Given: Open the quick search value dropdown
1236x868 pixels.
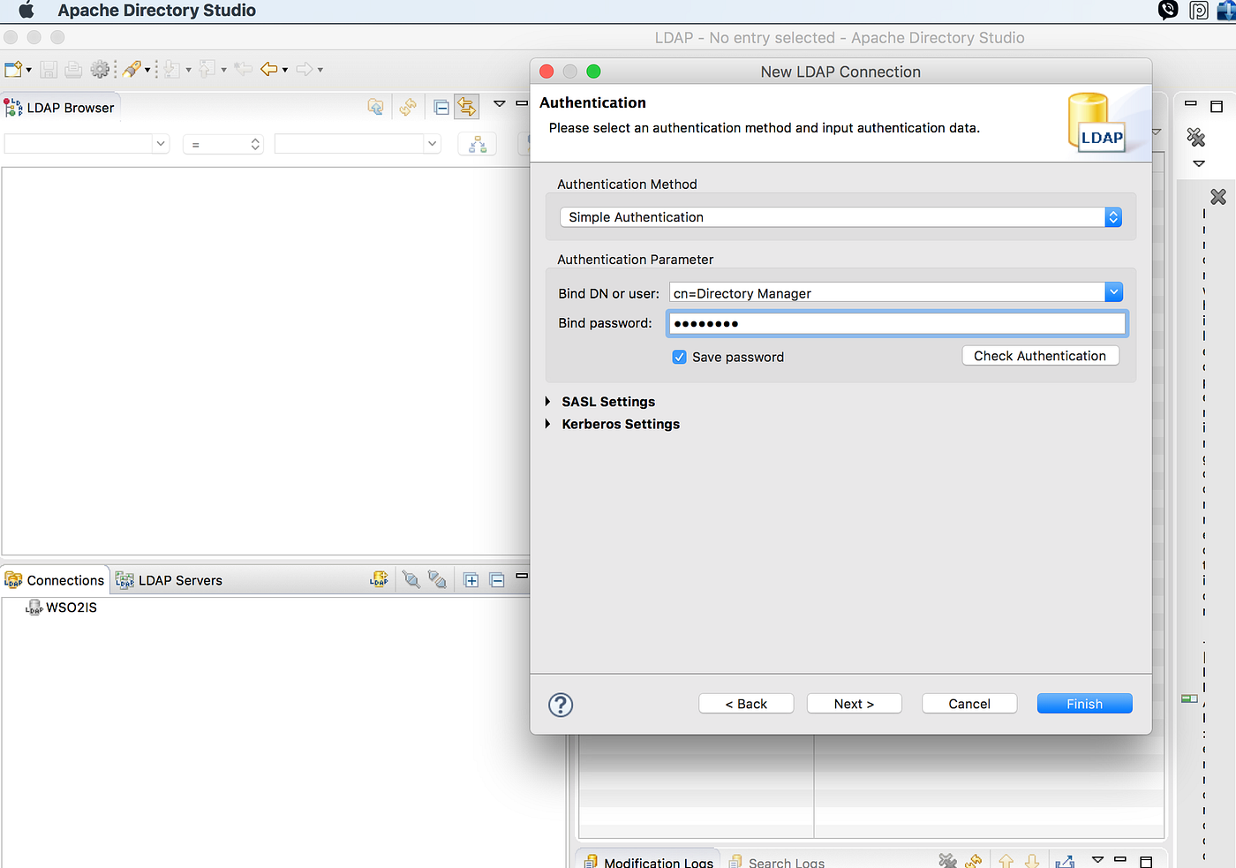Looking at the screenshot, I should pyautogui.click(x=432, y=143).
